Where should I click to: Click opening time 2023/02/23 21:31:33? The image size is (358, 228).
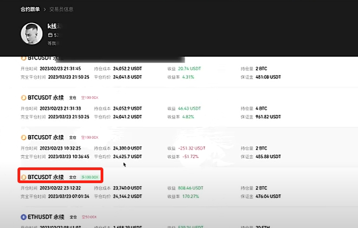click(x=60, y=109)
